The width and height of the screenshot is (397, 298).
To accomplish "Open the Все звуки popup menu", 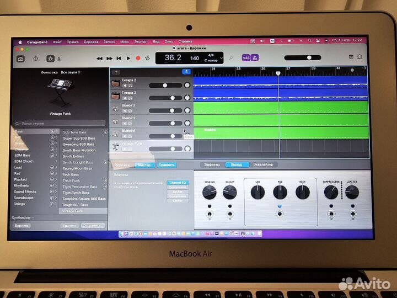I will coord(71,72).
